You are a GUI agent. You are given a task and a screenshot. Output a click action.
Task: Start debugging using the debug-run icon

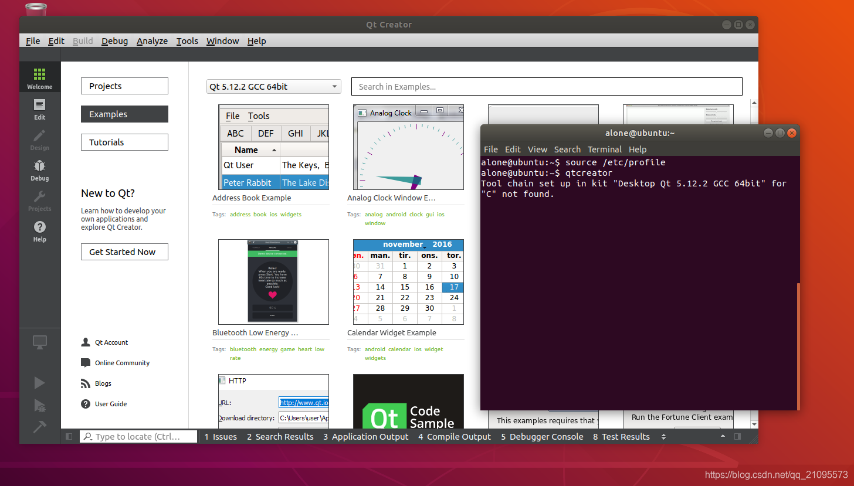pos(39,406)
